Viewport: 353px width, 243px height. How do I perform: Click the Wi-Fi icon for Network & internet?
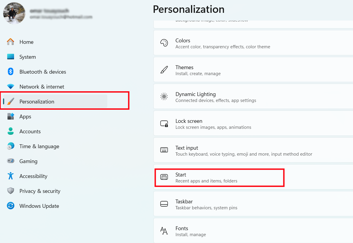click(x=10, y=87)
